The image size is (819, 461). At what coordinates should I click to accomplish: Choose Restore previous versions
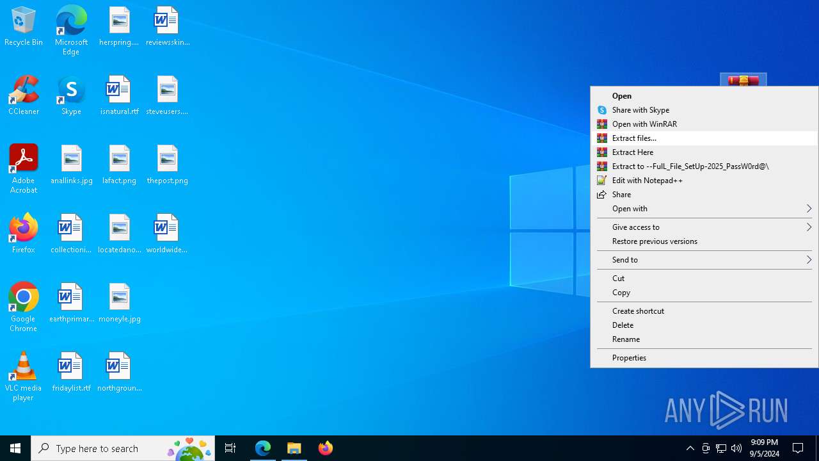click(704, 241)
